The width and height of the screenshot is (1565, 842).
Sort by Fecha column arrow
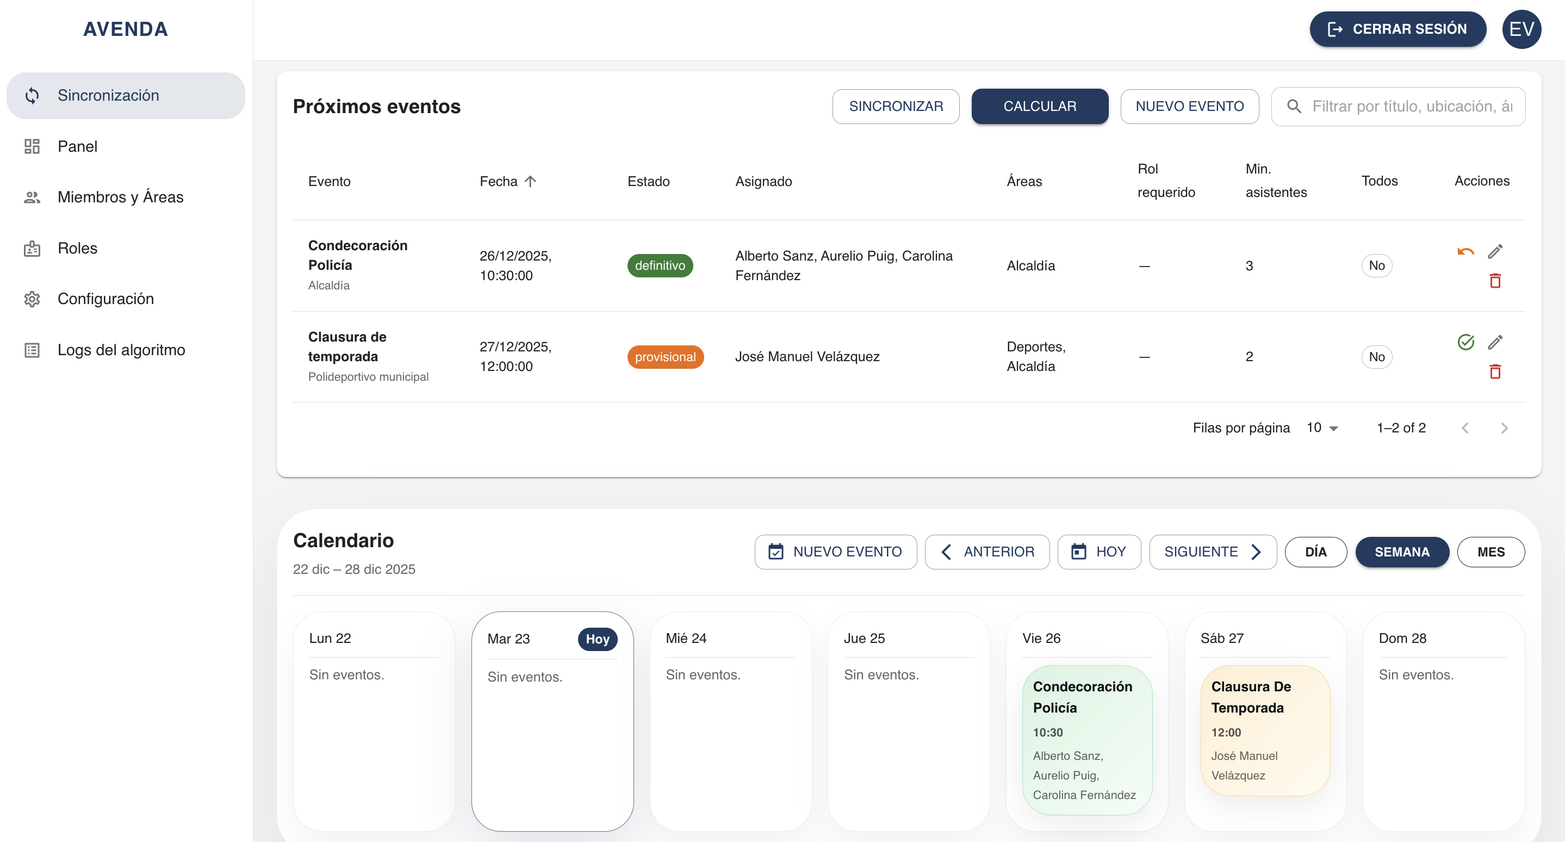point(530,181)
